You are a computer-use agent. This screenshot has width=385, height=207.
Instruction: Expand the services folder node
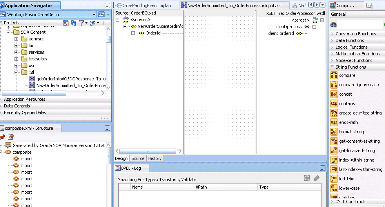point(16,52)
